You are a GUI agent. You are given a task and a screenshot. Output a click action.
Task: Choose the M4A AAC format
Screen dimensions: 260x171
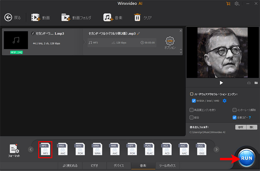click(x=63, y=149)
